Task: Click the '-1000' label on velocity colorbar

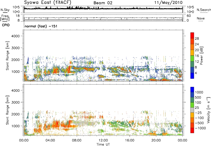Action: coord(200,128)
